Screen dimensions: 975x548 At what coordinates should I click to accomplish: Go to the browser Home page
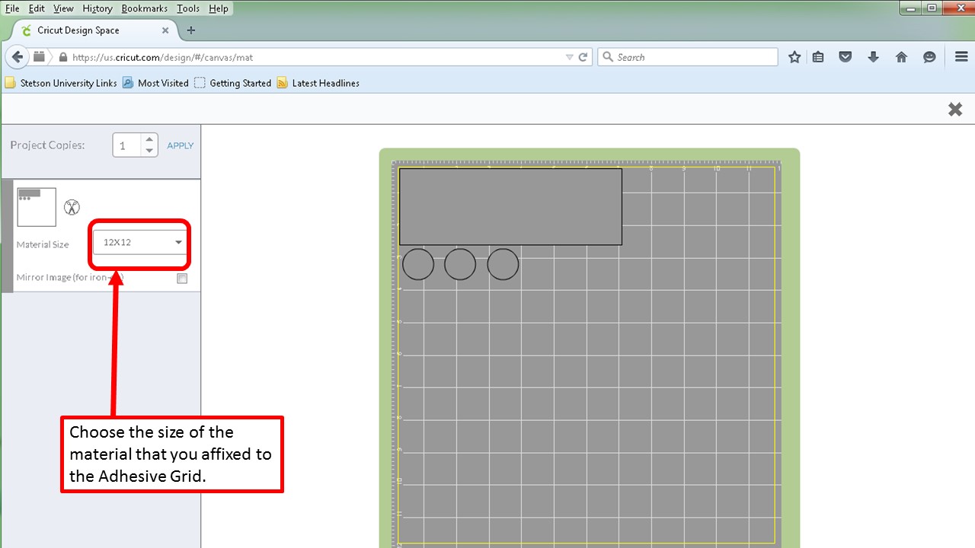pos(901,57)
